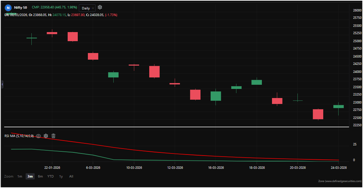This screenshot has height=188, width=363.
Task: Delete the RSI MA indicator with trash icon
Action: [53, 136]
